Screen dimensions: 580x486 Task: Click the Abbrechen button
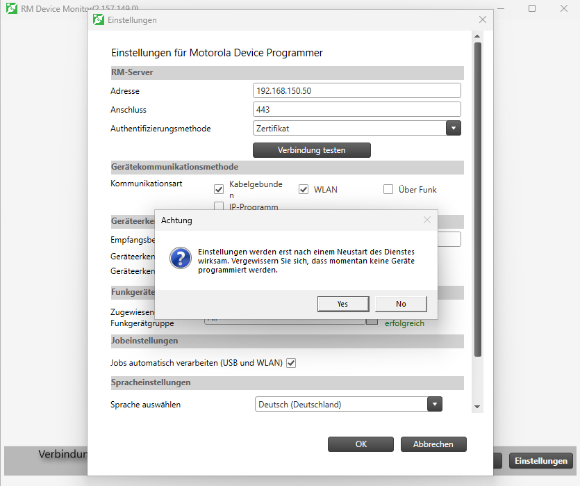click(433, 444)
